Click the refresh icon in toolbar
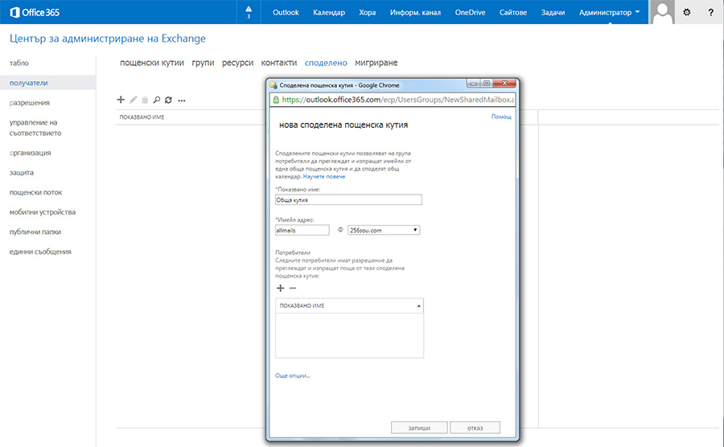 [169, 100]
